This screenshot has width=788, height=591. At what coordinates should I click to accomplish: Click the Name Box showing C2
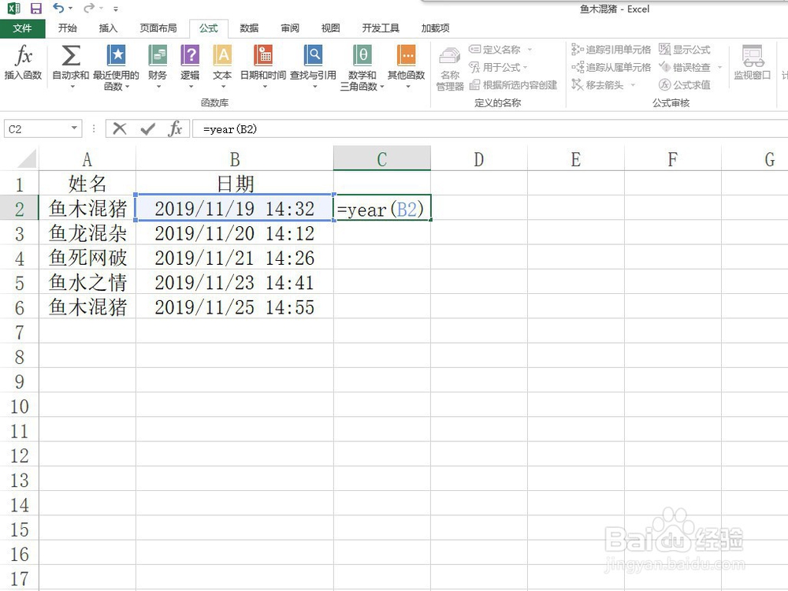coord(38,128)
